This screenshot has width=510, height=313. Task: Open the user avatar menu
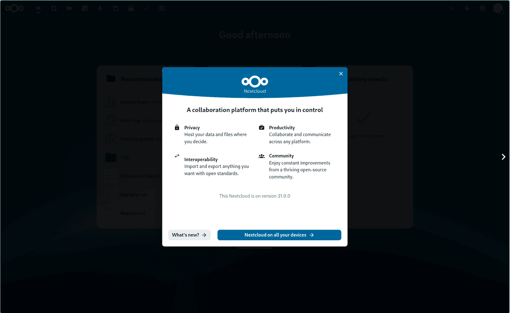click(x=498, y=9)
